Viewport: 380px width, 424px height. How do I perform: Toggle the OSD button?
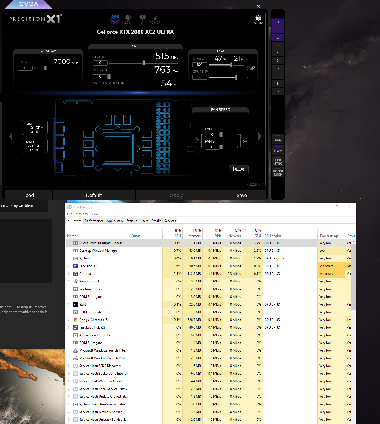[x=278, y=139]
